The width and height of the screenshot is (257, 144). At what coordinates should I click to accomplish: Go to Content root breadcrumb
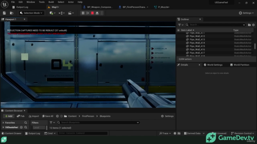[x=72, y=116]
